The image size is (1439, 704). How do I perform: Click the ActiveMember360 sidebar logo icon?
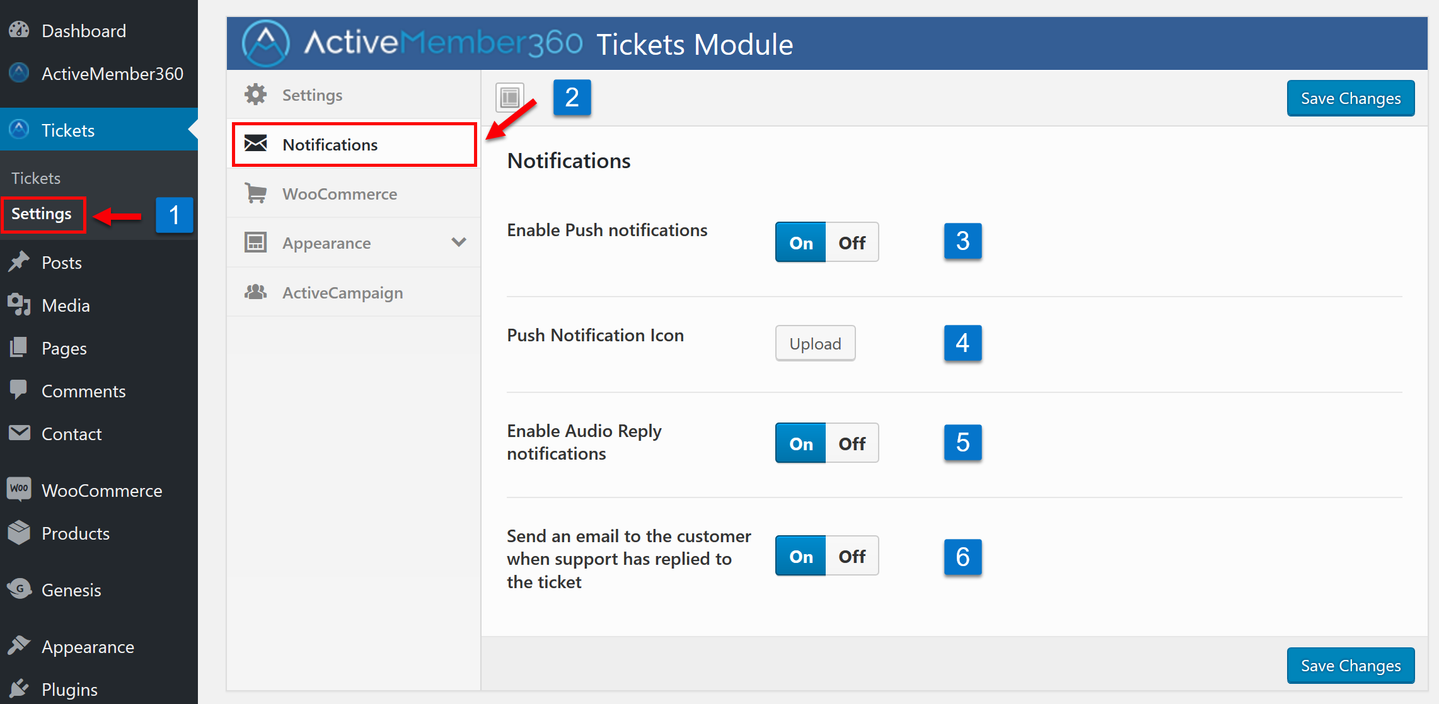(x=19, y=73)
